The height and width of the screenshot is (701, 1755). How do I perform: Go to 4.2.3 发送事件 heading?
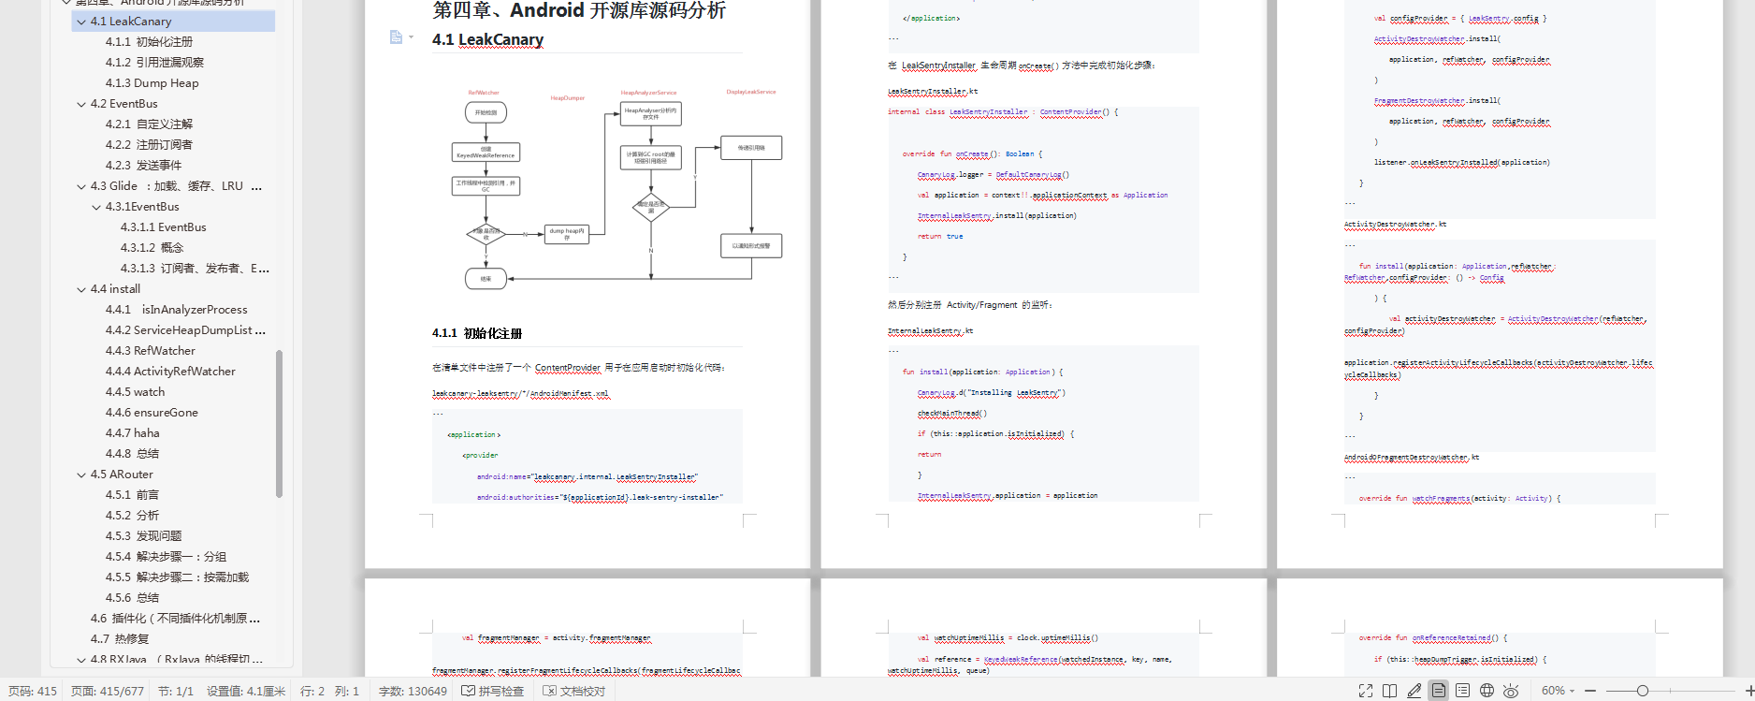[x=143, y=165]
